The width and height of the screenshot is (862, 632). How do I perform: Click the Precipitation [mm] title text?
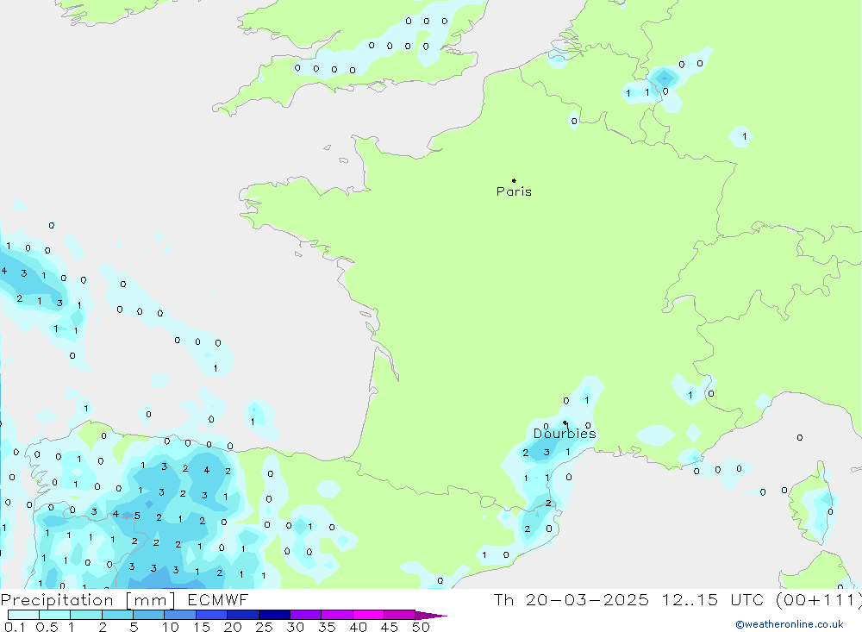88,600
